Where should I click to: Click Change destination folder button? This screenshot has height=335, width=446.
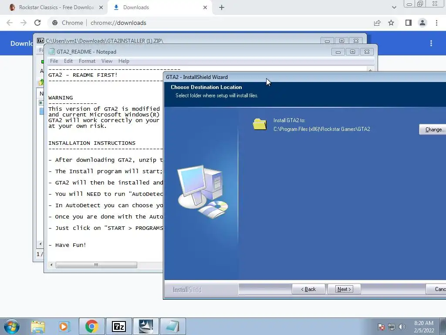coord(433,130)
